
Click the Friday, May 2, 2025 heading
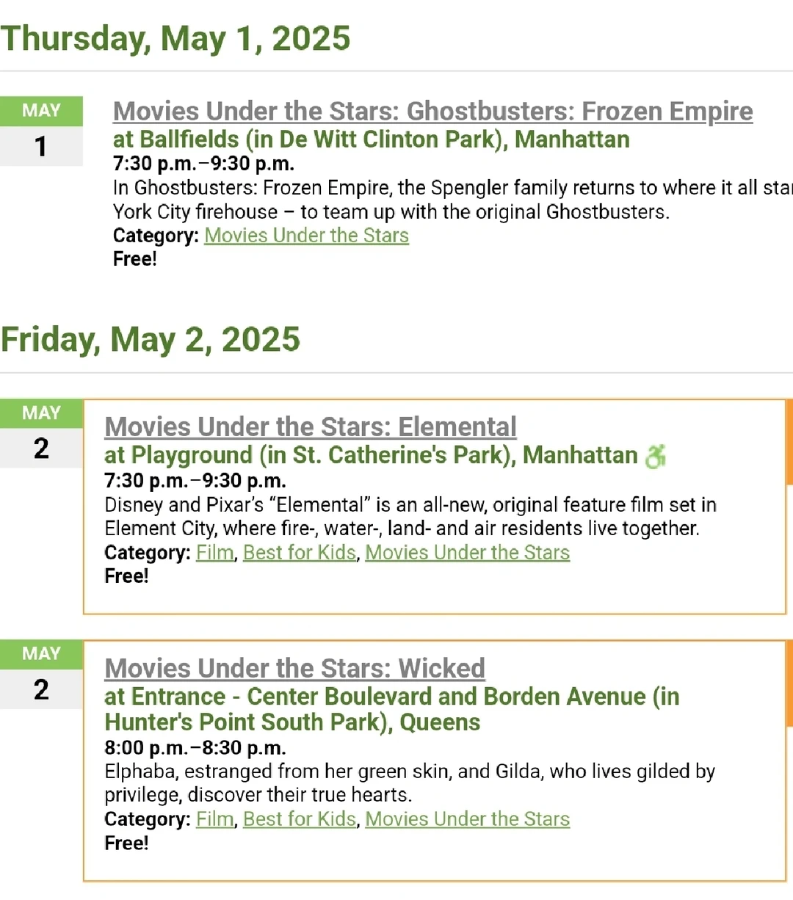[x=150, y=339]
